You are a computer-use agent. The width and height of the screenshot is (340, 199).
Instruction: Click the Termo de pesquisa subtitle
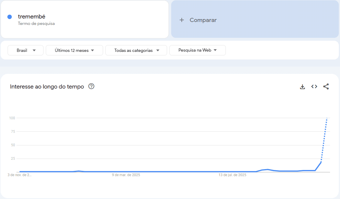[36, 23]
